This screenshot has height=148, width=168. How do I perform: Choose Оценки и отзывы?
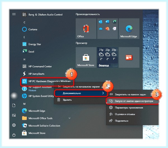click(132, 114)
